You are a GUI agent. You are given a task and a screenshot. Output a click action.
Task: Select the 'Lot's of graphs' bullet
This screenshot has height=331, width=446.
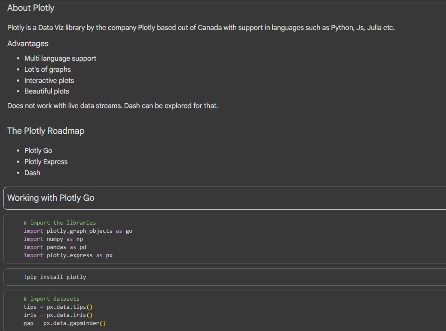point(48,70)
